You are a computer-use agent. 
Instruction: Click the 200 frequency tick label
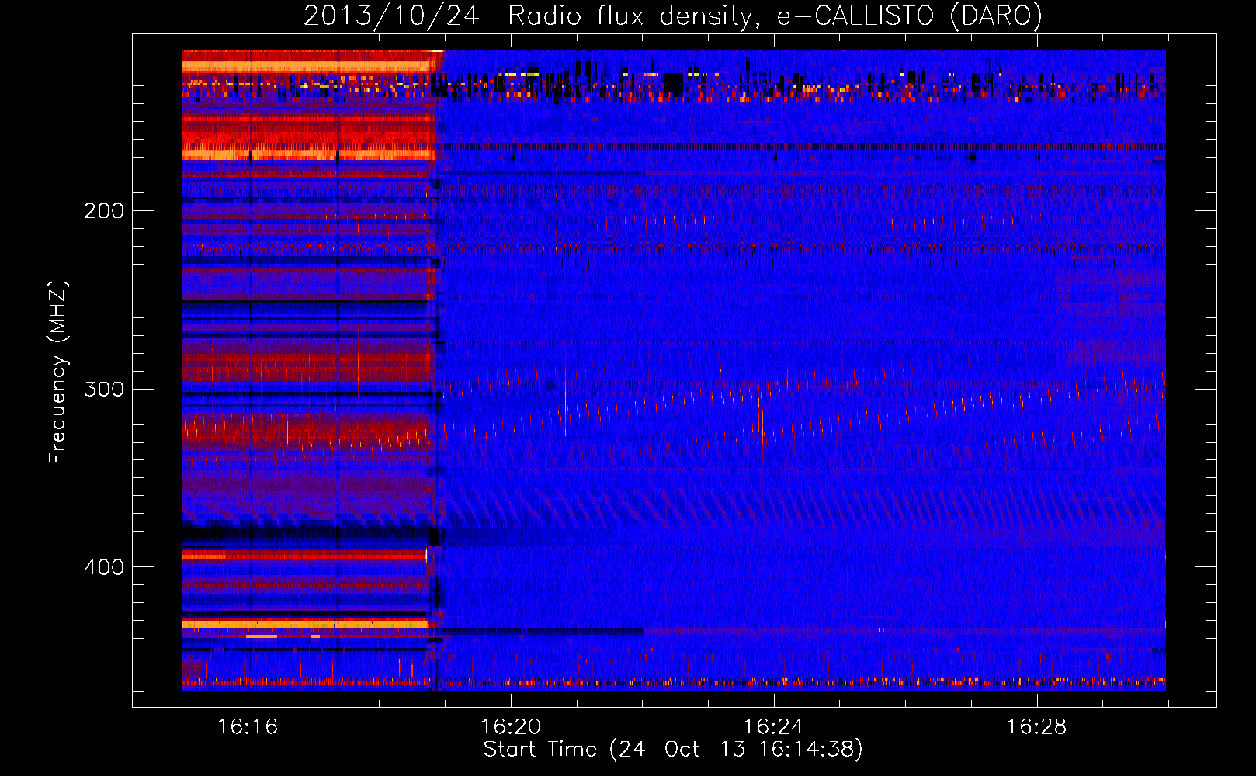104,211
